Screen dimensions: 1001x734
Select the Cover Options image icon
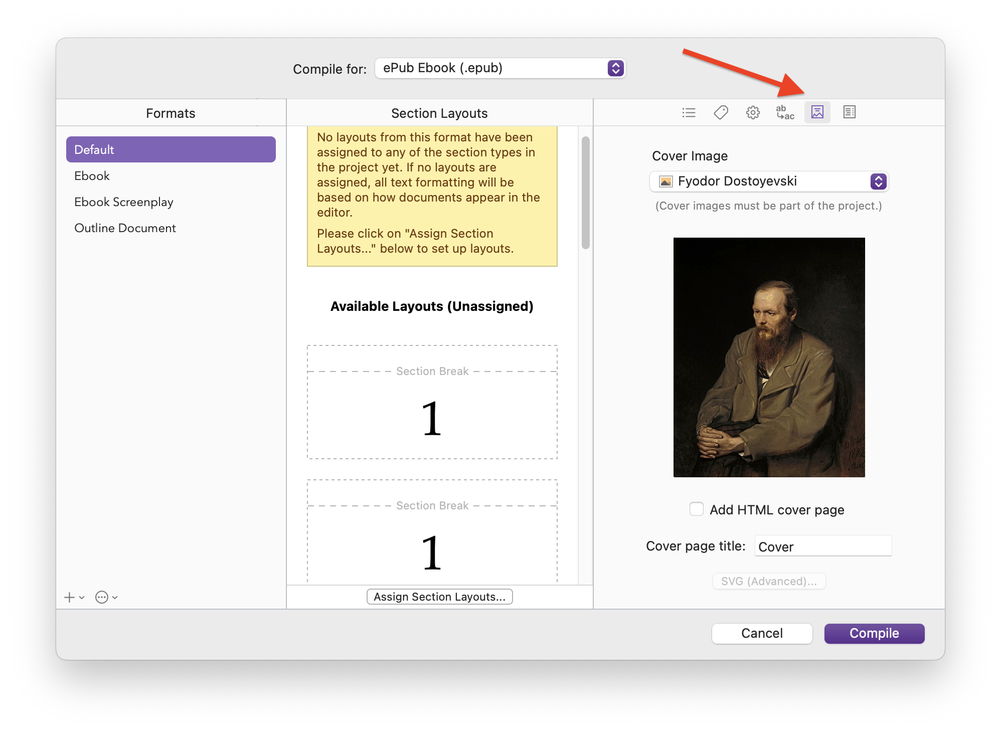817,112
